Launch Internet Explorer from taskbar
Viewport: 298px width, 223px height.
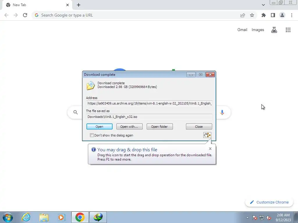26,217
